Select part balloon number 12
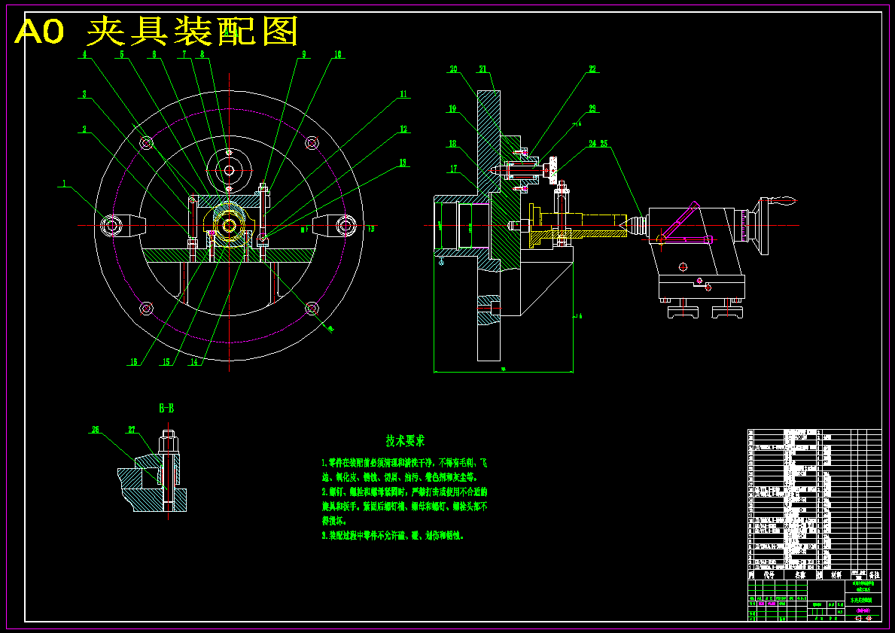This screenshot has height=633, width=895. click(x=403, y=129)
